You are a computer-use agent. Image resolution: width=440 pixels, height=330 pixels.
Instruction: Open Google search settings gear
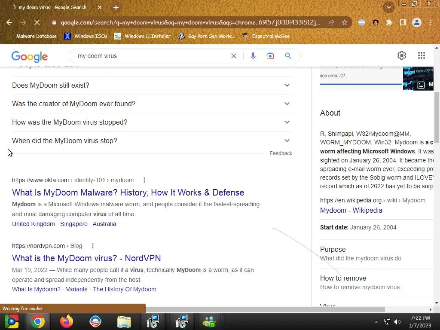point(402,55)
